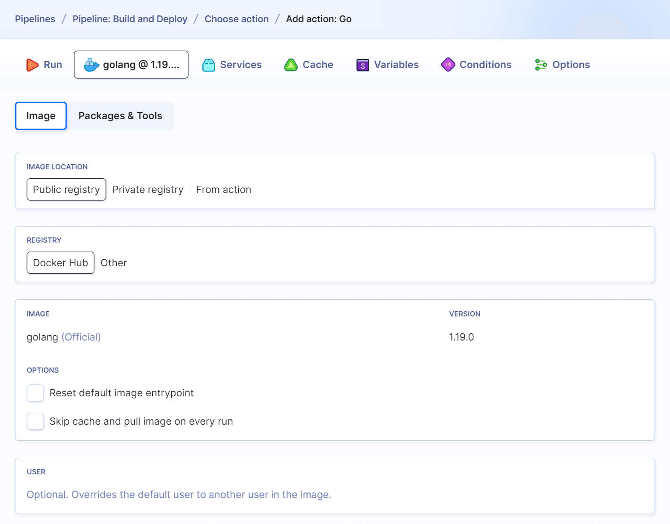Open the golang image selector

(64, 337)
